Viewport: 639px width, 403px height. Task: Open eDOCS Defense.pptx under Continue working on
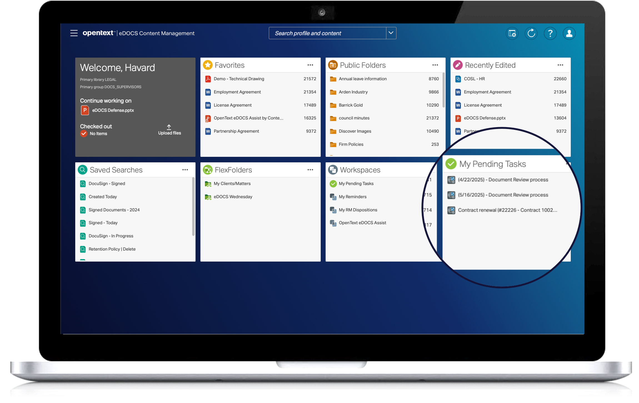113,110
